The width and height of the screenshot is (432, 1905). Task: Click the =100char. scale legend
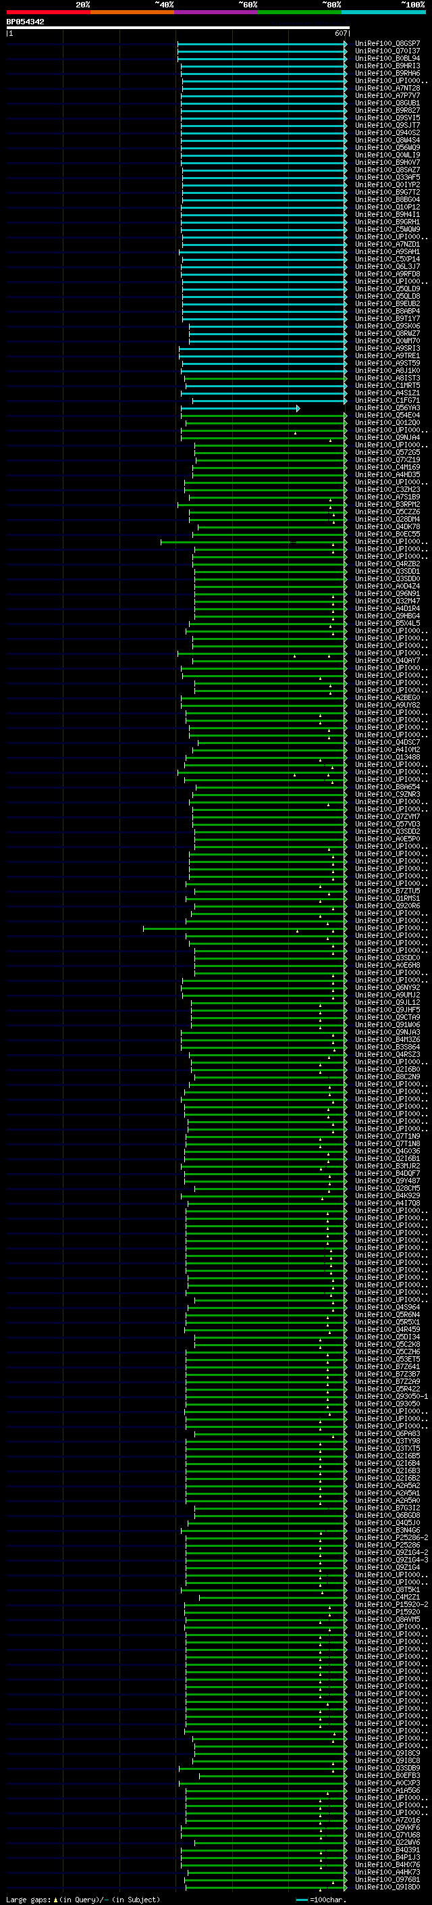pyautogui.click(x=321, y=1900)
